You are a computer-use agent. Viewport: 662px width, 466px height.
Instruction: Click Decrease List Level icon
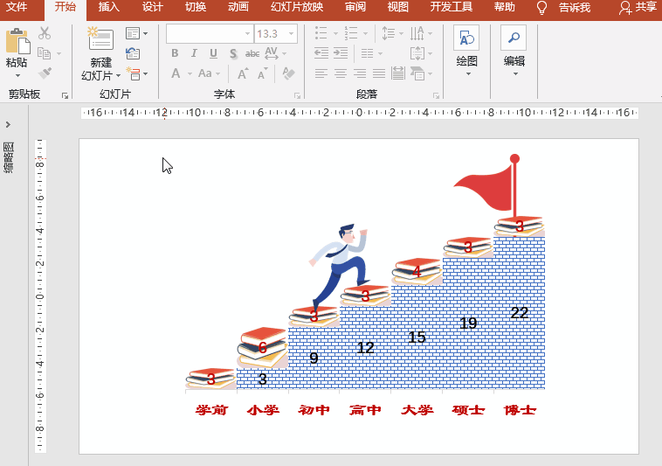click(x=321, y=53)
